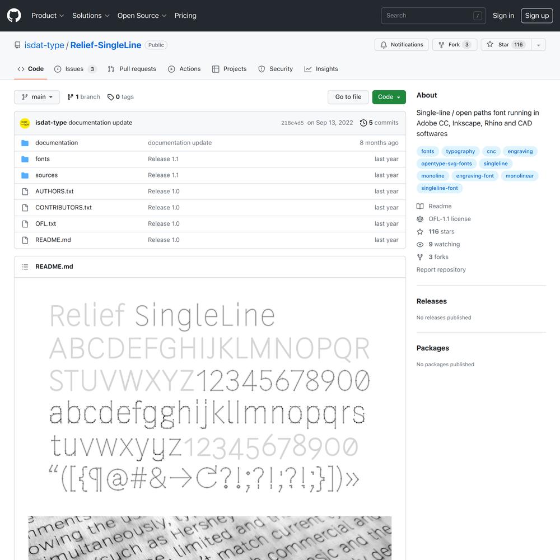This screenshot has width=560, height=560.
Task: Open the CONTRIBUTORS.txt file
Action: (x=64, y=208)
